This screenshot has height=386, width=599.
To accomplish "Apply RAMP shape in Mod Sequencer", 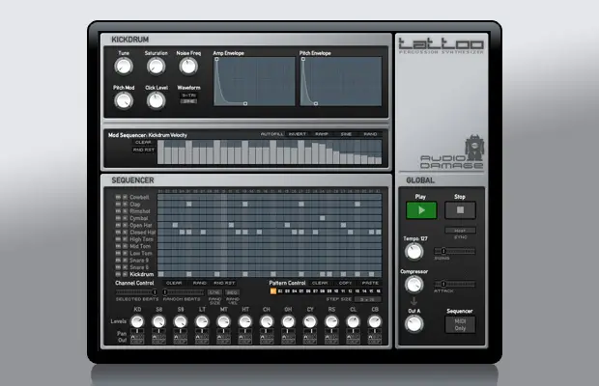I will click(322, 134).
